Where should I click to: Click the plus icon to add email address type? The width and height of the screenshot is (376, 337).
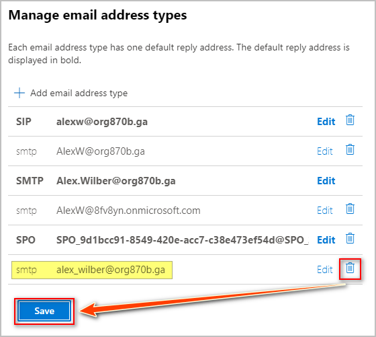pos(19,93)
